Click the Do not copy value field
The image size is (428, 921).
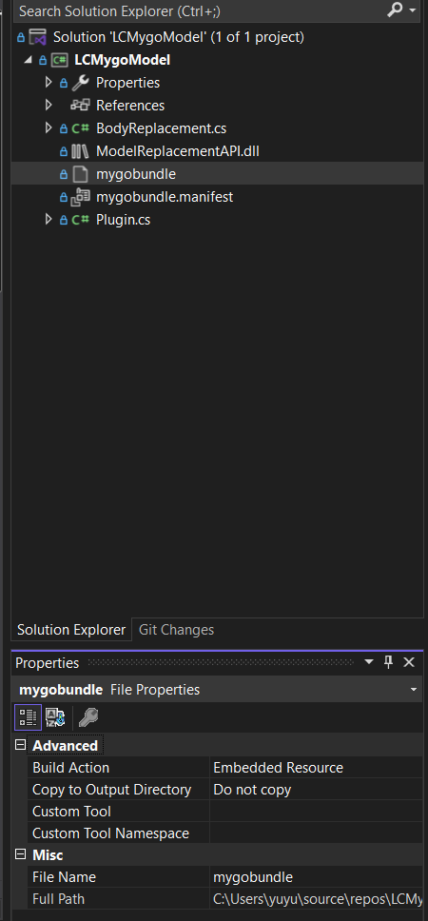click(317, 790)
